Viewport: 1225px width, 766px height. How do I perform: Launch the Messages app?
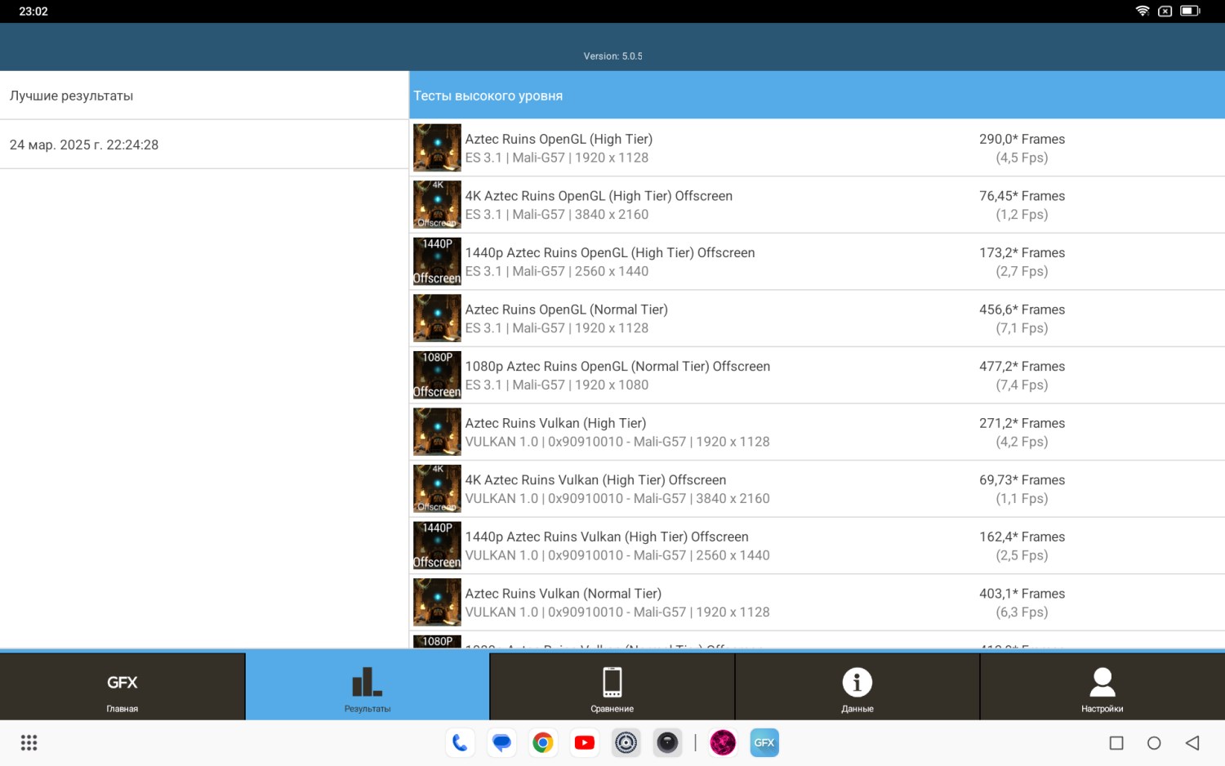(x=501, y=742)
